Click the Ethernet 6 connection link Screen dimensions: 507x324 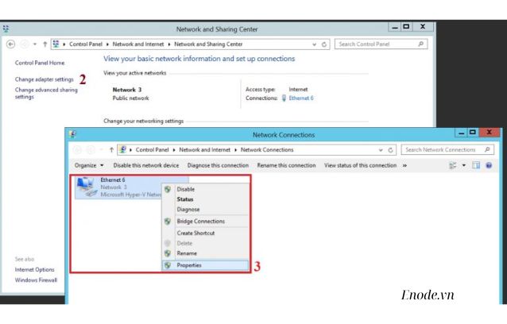click(x=300, y=98)
